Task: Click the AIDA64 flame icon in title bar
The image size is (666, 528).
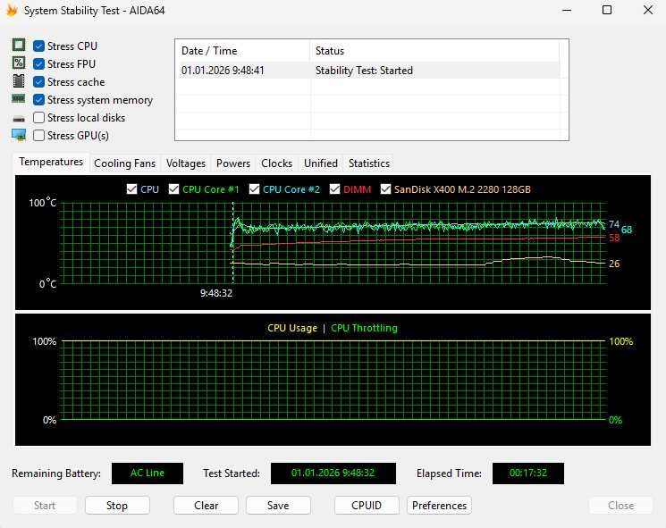Action: [12, 10]
